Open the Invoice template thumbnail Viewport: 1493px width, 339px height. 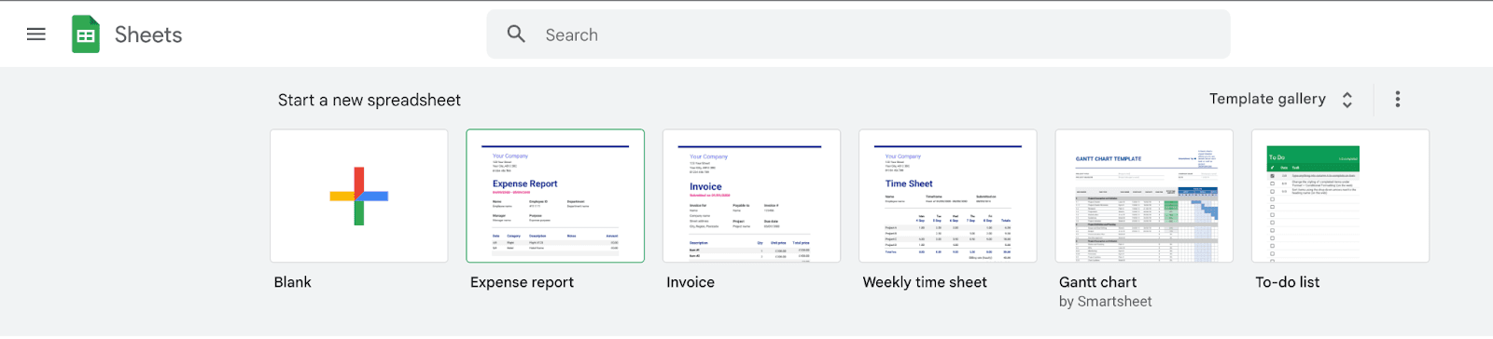(x=751, y=196)
